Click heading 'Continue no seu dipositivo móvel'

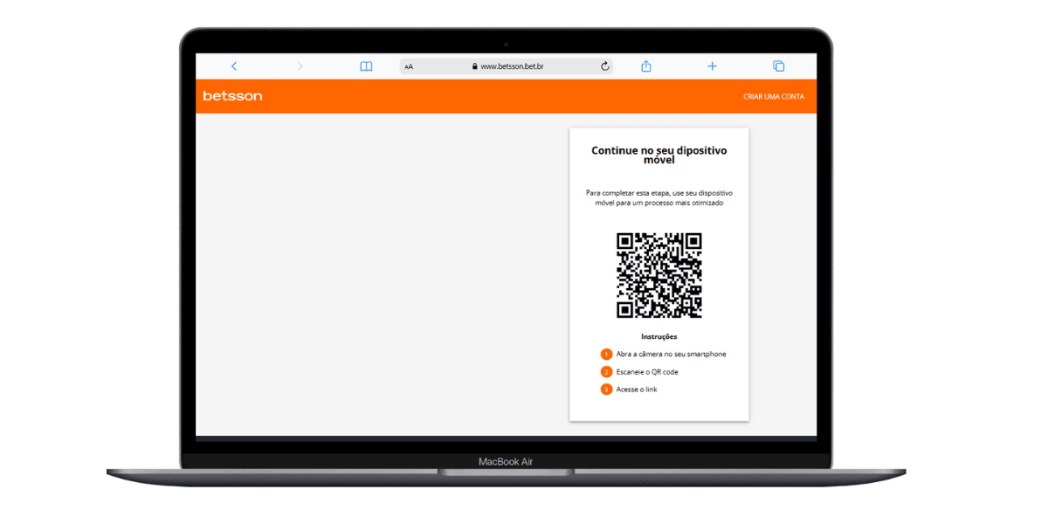click(659, 155)
